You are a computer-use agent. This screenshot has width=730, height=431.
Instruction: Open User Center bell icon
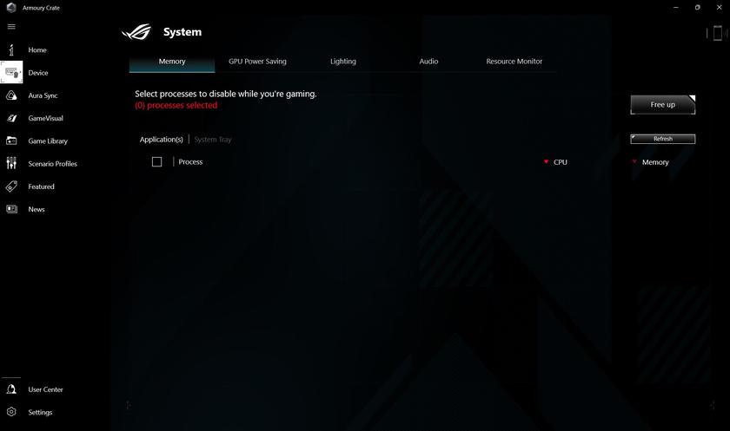click(11, 389)
